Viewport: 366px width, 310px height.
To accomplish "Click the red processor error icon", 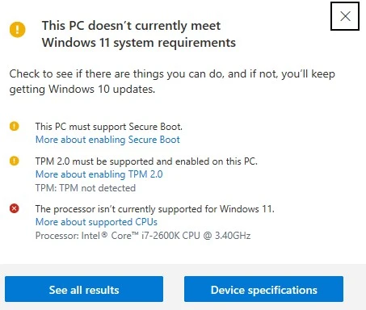I will tap(15, 208).
